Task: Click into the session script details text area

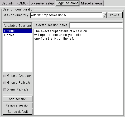Action: pyautogui.click(x=78, y=72)
